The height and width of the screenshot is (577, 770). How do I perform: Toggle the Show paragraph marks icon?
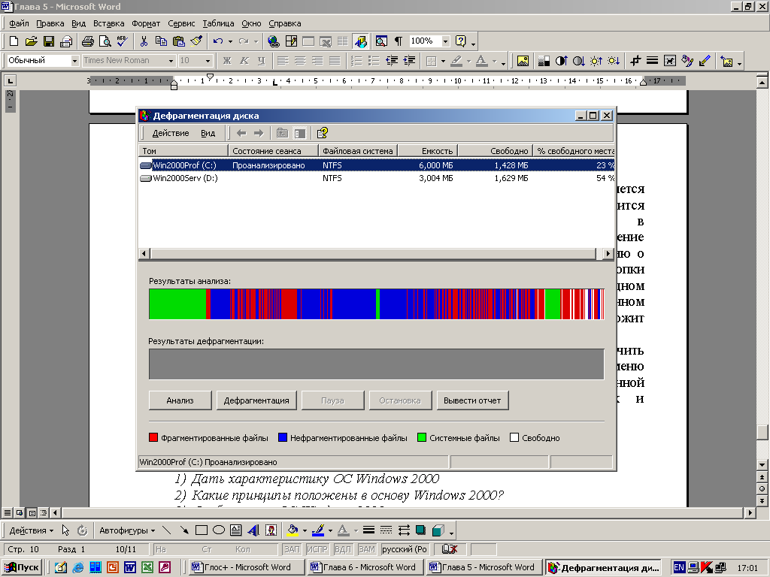coord(399,41)
